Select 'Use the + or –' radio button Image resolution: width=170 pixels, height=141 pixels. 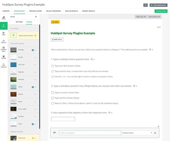click(x=53, y=77)
